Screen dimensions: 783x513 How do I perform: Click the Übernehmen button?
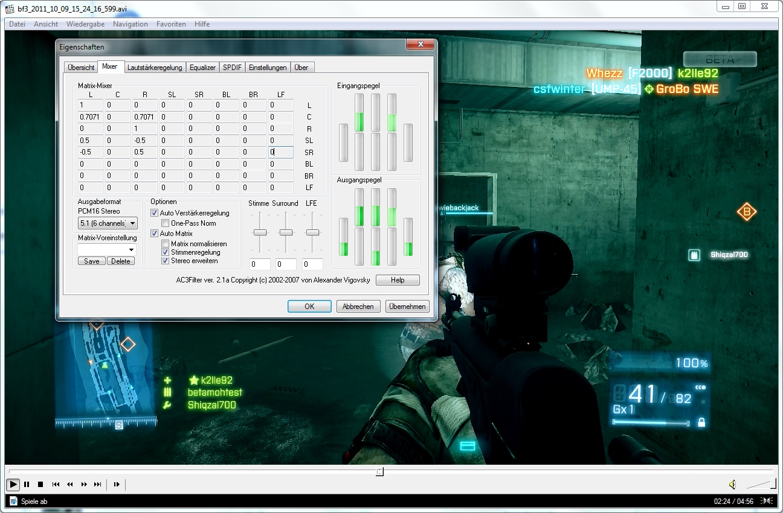[407, 307]
